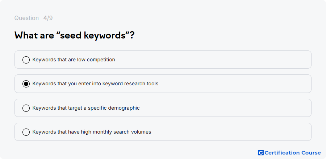Click the 4/9 progress counter
Viewport: 326px width, 159px height.
click(48, 18)
